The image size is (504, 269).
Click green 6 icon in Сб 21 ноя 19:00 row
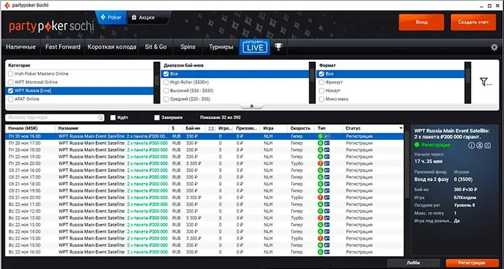point(320,191)
